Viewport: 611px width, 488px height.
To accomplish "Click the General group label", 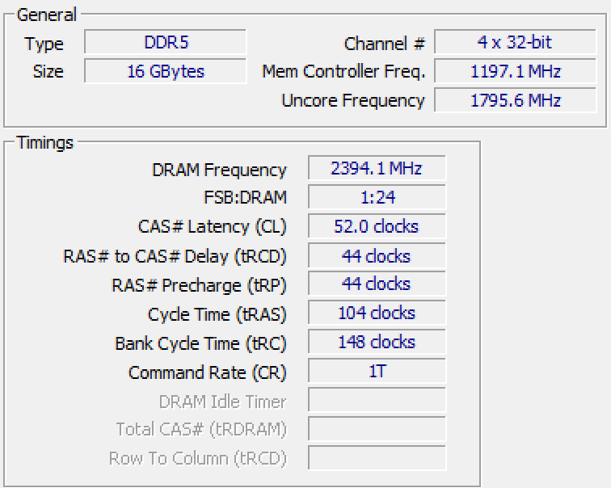I will 47,15.
